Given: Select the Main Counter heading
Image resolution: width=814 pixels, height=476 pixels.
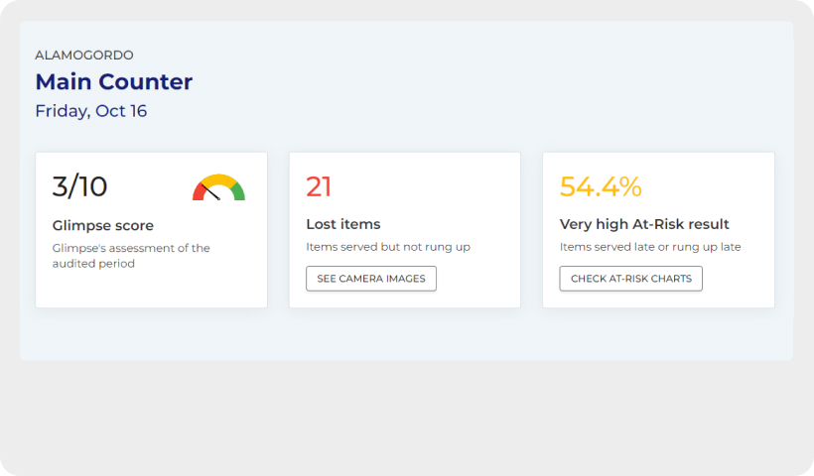Looking at the screenshot, I should [x=114, y=82].
